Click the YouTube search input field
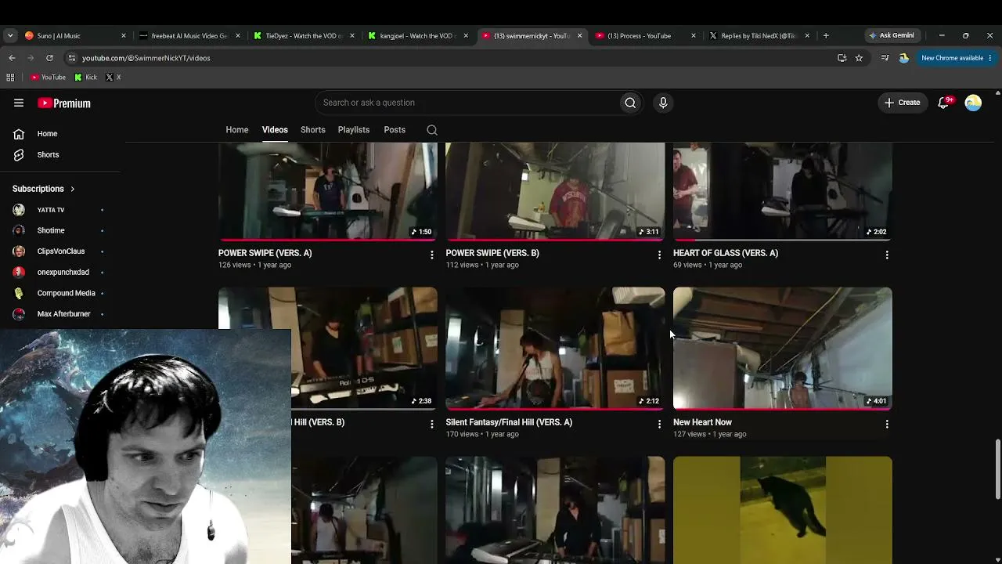Screen dimensions: 1002x564 coord(467,103)
